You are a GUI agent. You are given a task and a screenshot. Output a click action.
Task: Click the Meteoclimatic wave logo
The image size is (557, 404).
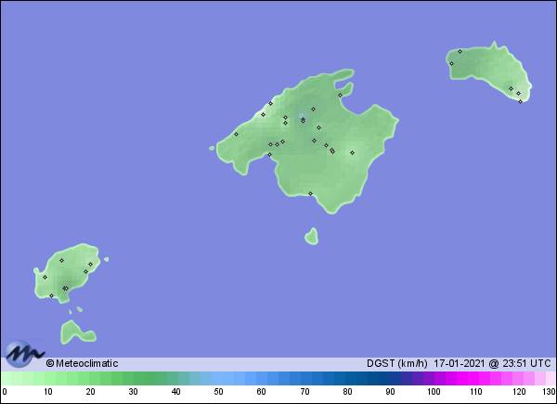click(x=24, y=354)
